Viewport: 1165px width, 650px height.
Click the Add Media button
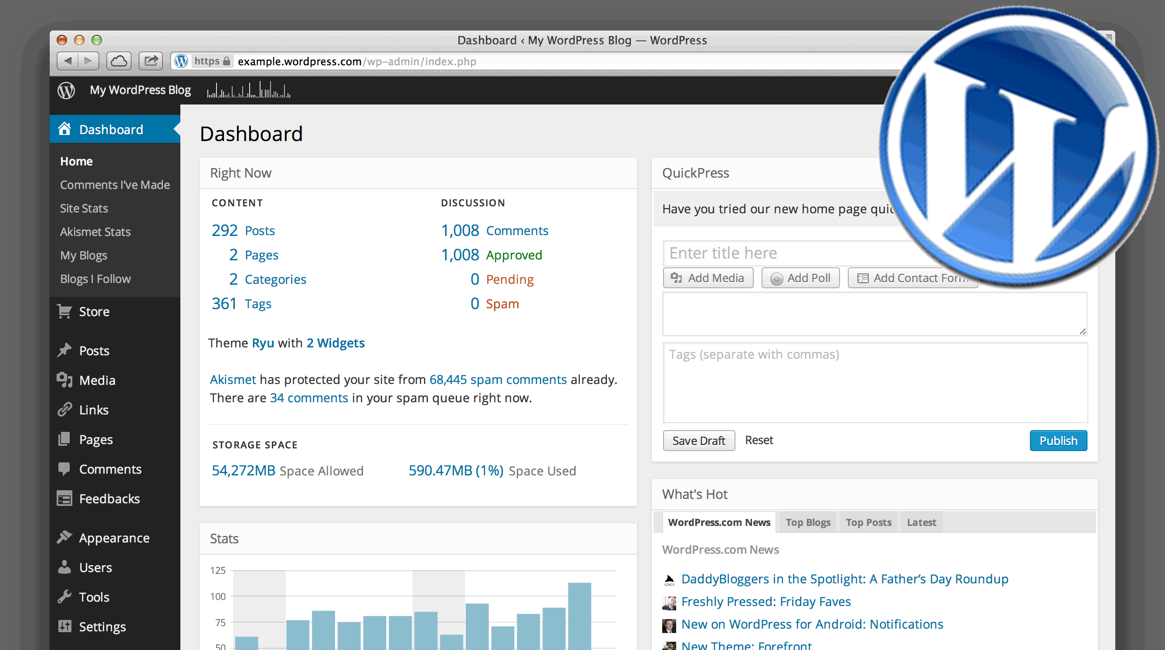[708, 277]
